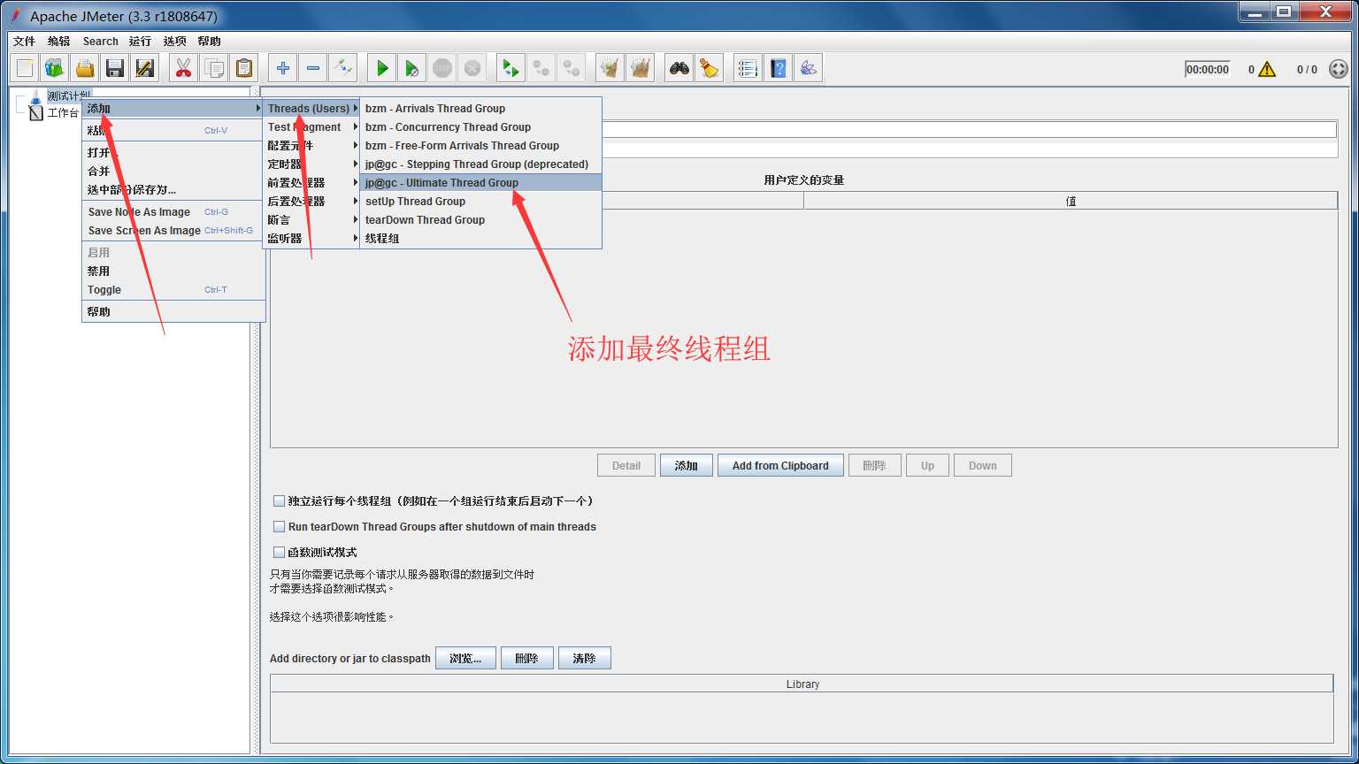Click the Save As pencil-disk icon
Screen dimensions: 1359x764
(x=144, y=68)
